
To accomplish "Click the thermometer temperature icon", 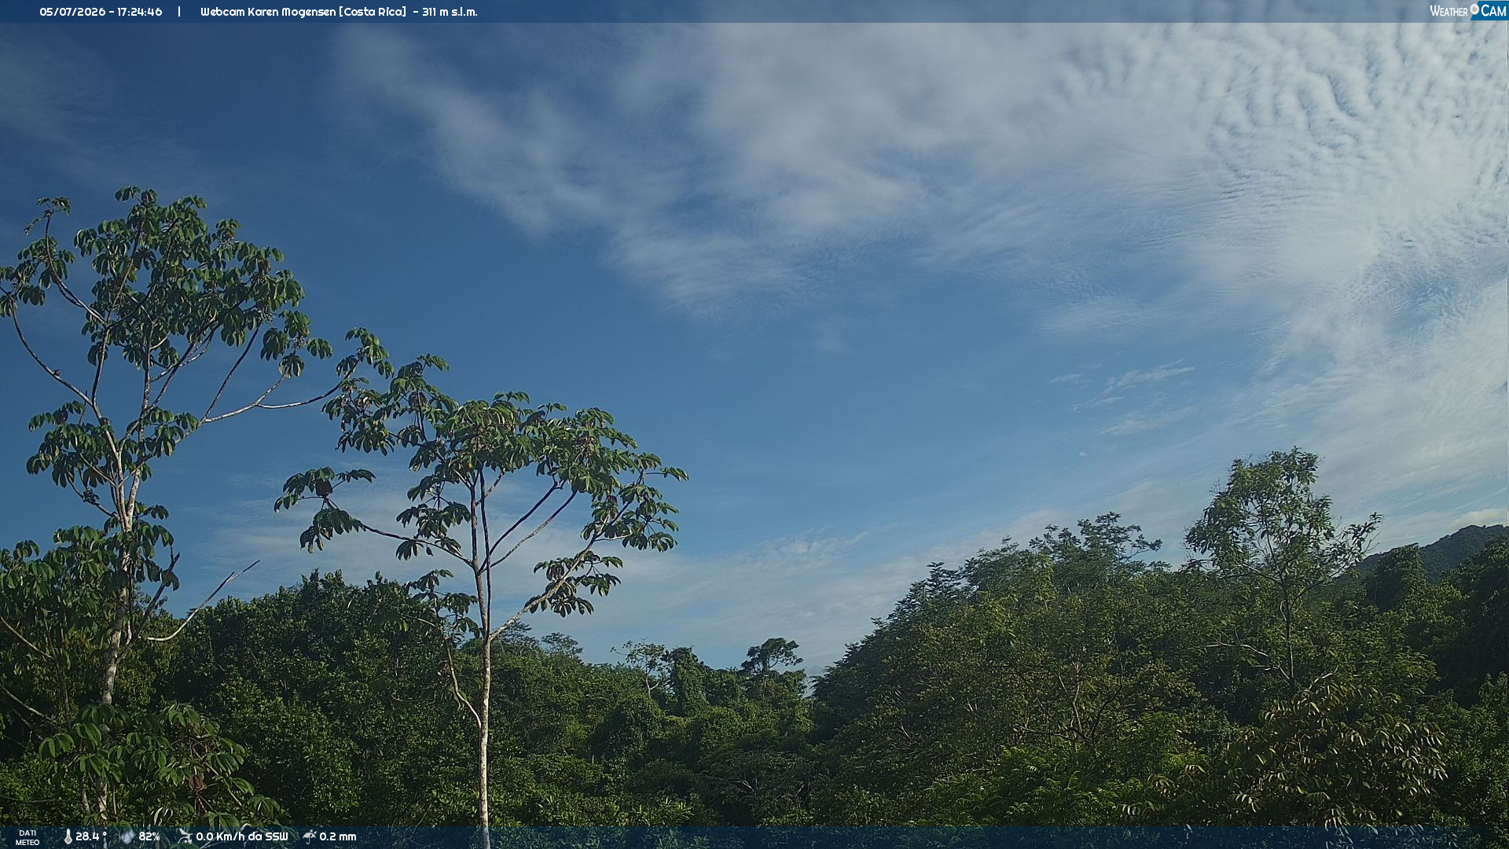I will pyautogui.click(x=68, y=836).
